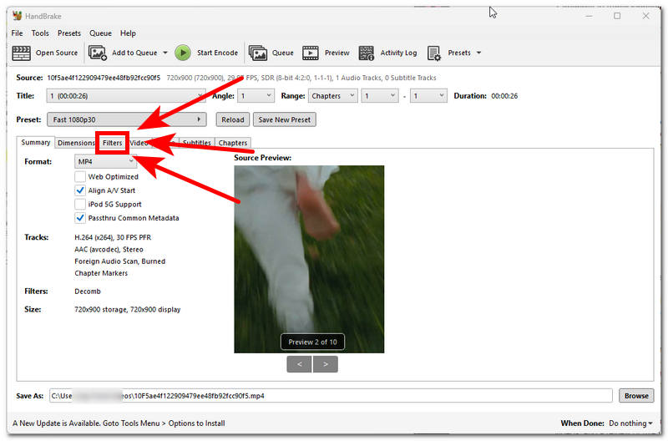Switch to the Filters tab

(x=112, y=143)
